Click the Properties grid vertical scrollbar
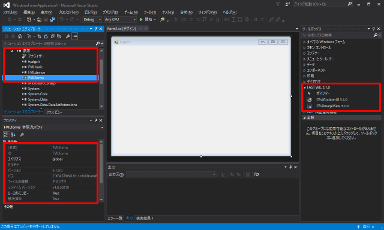The height and width of the screenshot is (230, 384). click(x=101, y=170)
